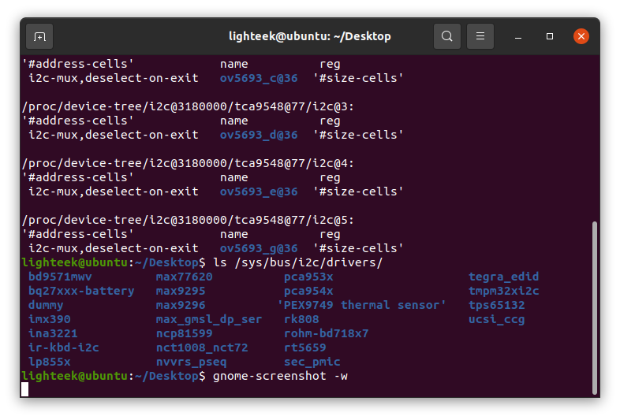Click the ov5693_c@36 directory entry
Image resolution: width=620 pixels, height=420 pixels.
(x=259, y=78)
